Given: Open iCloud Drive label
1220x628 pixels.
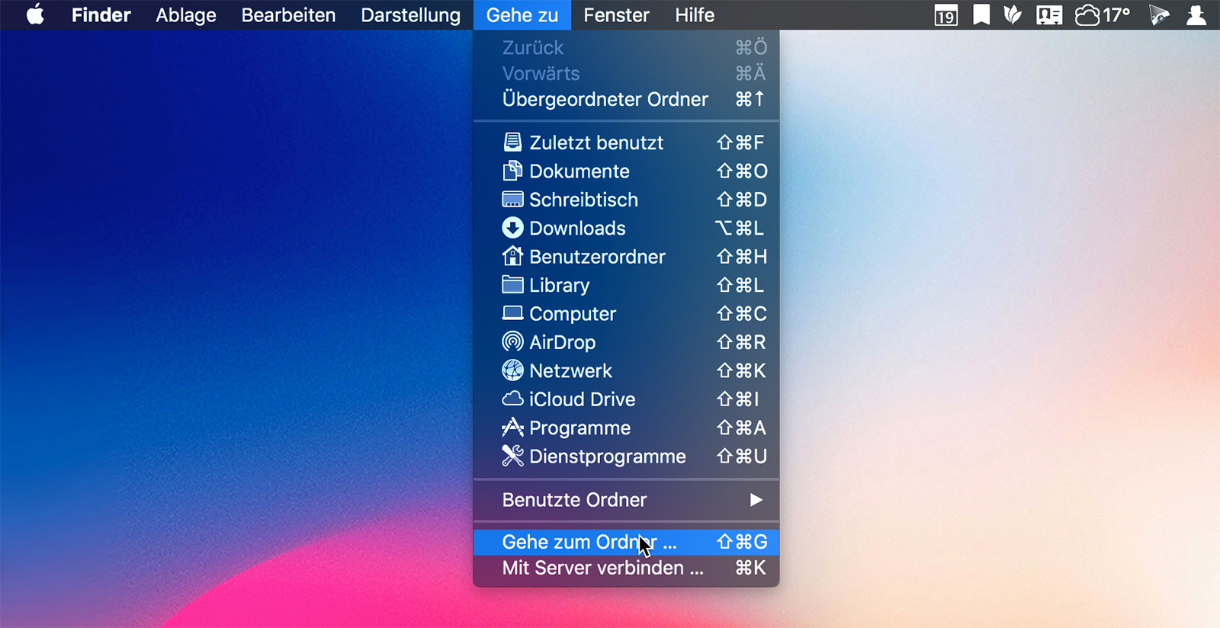Looking at the screenshot, I should click(x=583, y=399).
